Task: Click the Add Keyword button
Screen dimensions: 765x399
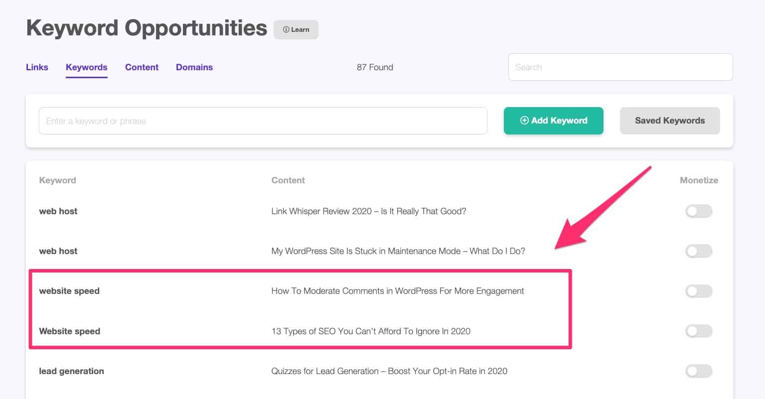Action: coord(553,121)
